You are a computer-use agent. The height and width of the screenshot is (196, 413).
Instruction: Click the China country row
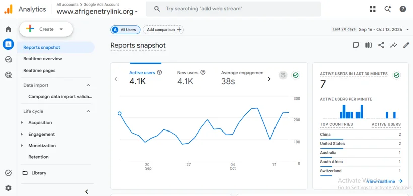(360, 135)
